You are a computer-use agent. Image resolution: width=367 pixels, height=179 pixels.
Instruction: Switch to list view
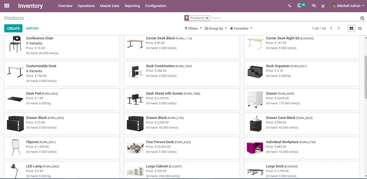click(360, 29)
